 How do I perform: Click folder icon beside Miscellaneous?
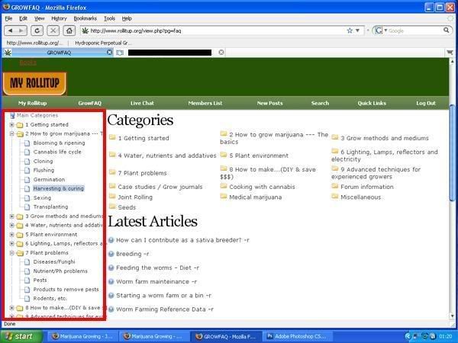[x=335, y=197]
